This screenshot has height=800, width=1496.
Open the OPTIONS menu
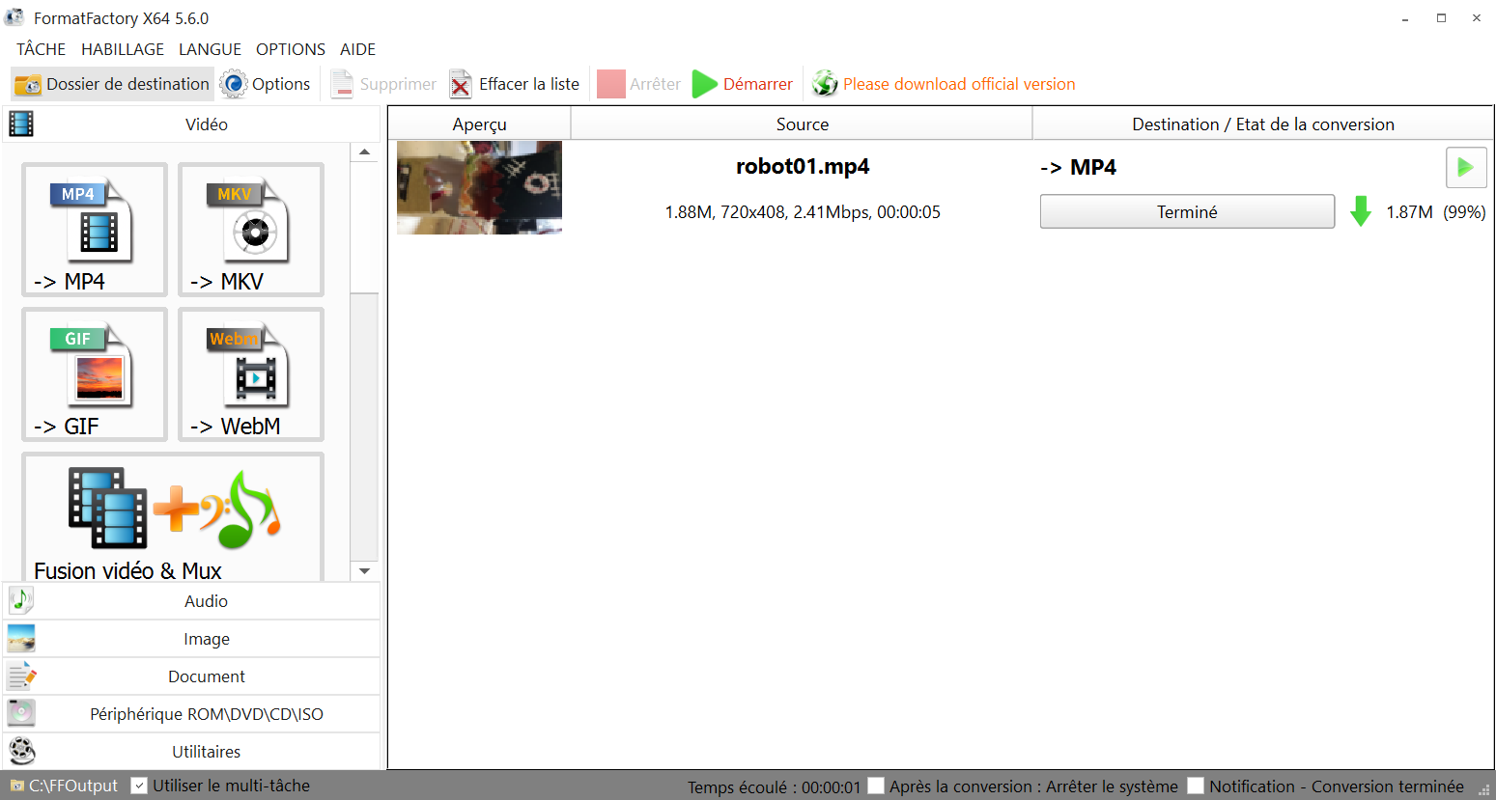pyautogui.click(x=291, y=49)
